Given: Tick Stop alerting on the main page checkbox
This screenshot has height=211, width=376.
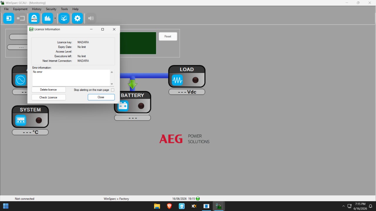Looking at the screenshot, I should (x=113, y=90).
